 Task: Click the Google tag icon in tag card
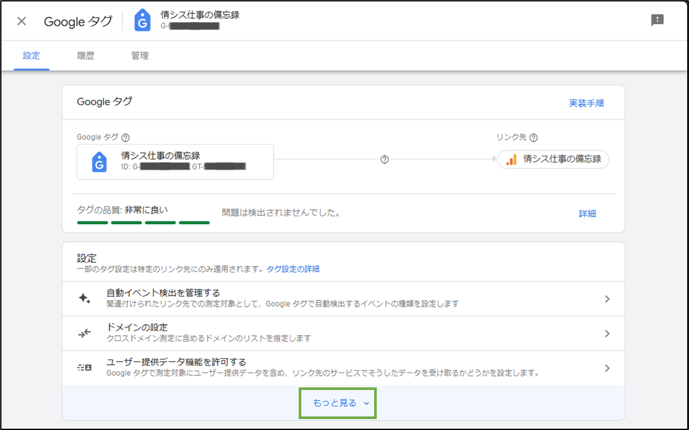tap(99, 162)
